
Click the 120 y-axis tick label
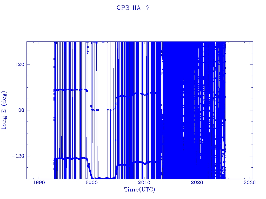tap(20, 65)
